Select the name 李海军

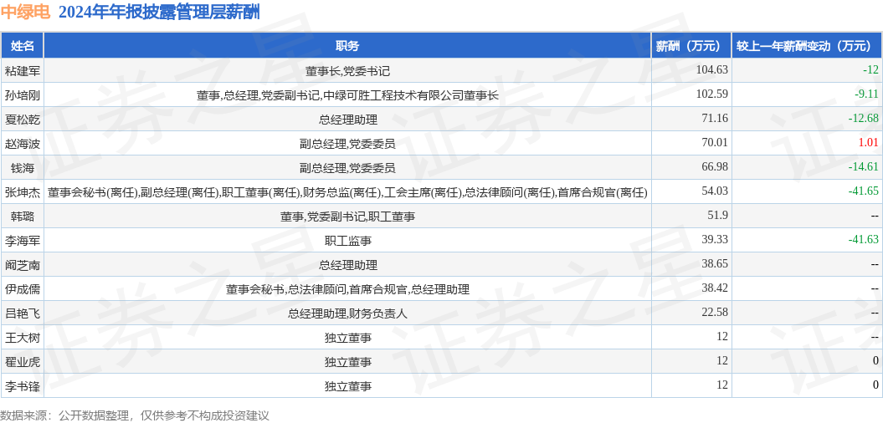click(x=22, y=240)
